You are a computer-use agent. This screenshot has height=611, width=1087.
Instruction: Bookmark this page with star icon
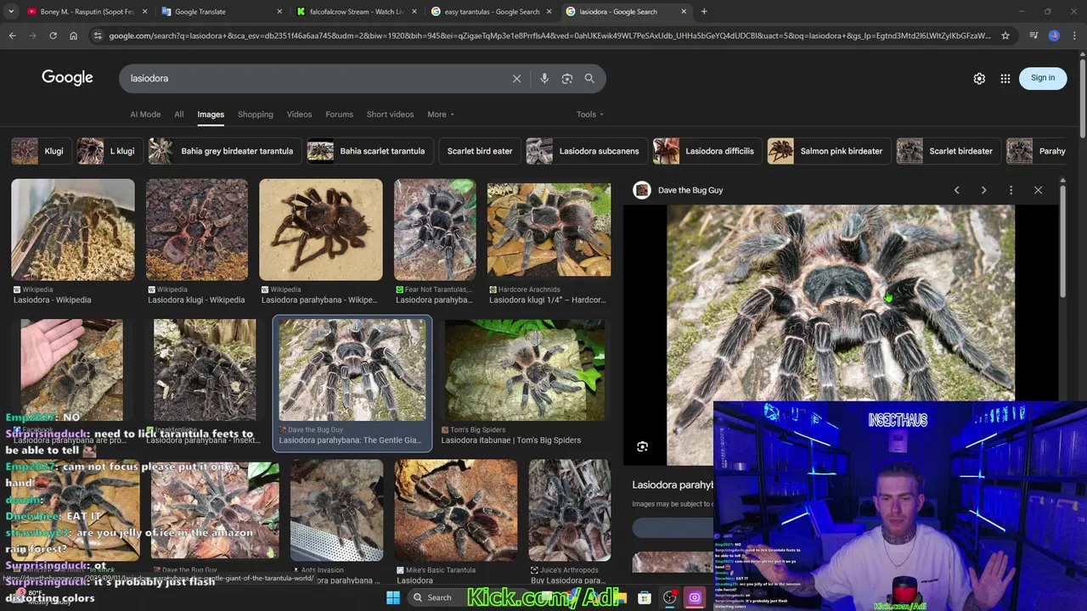point(1005,36)
